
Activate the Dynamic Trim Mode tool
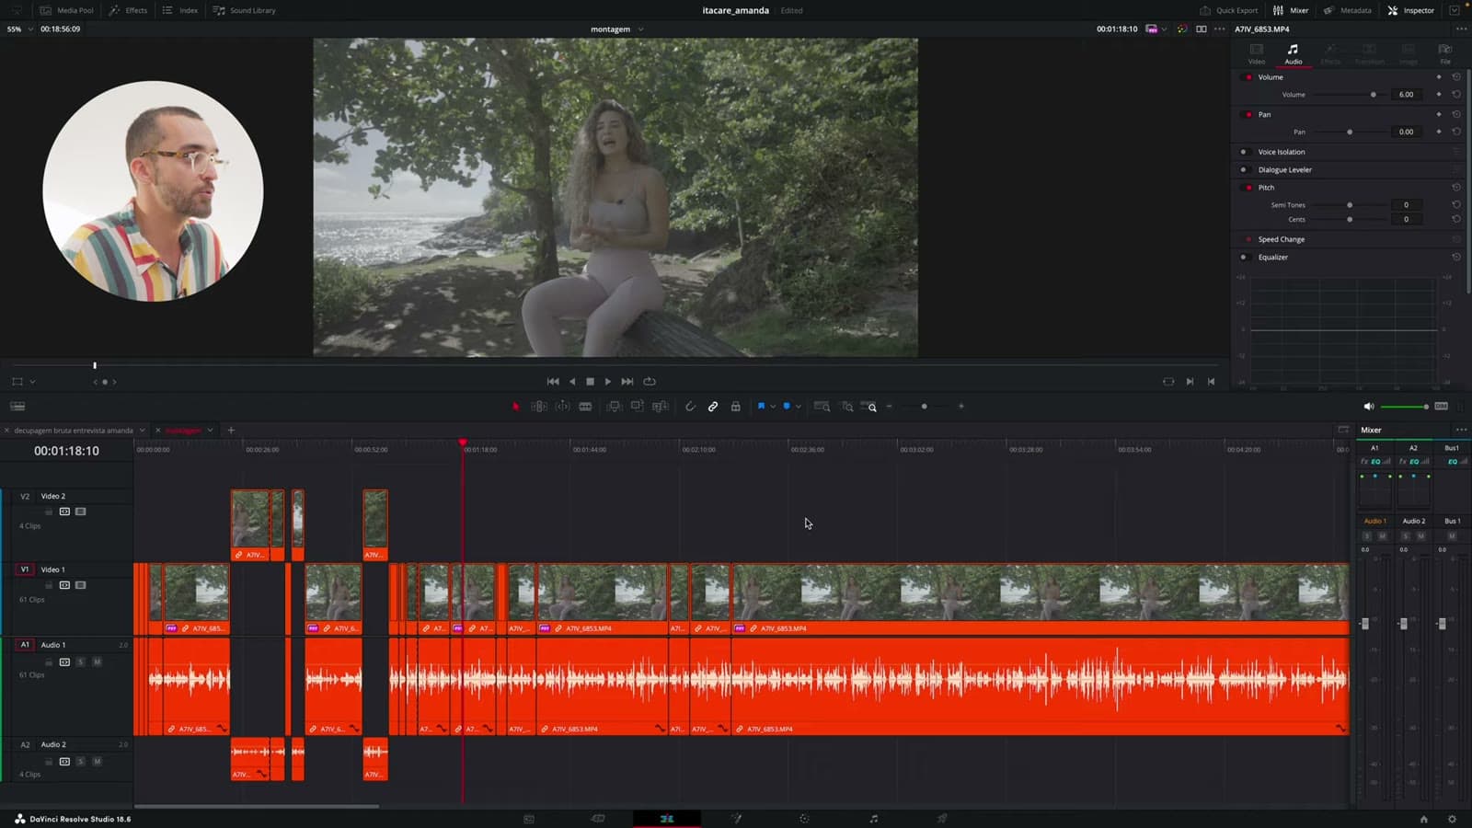(562, 407)
